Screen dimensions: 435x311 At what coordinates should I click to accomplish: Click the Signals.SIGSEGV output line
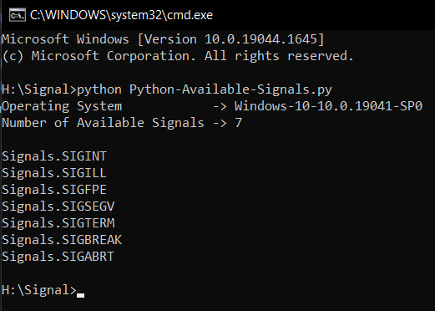coord(58,206)
